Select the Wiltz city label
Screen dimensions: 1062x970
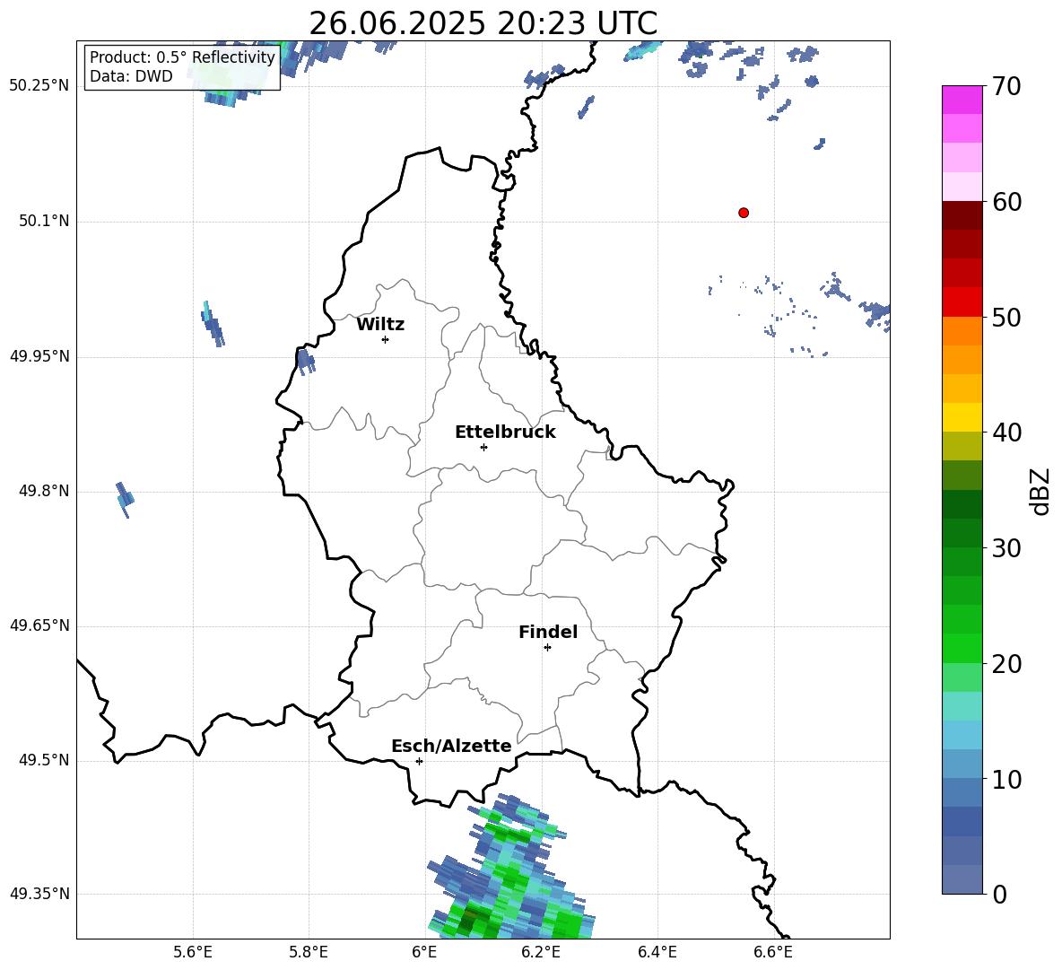[x=380, y=325]
